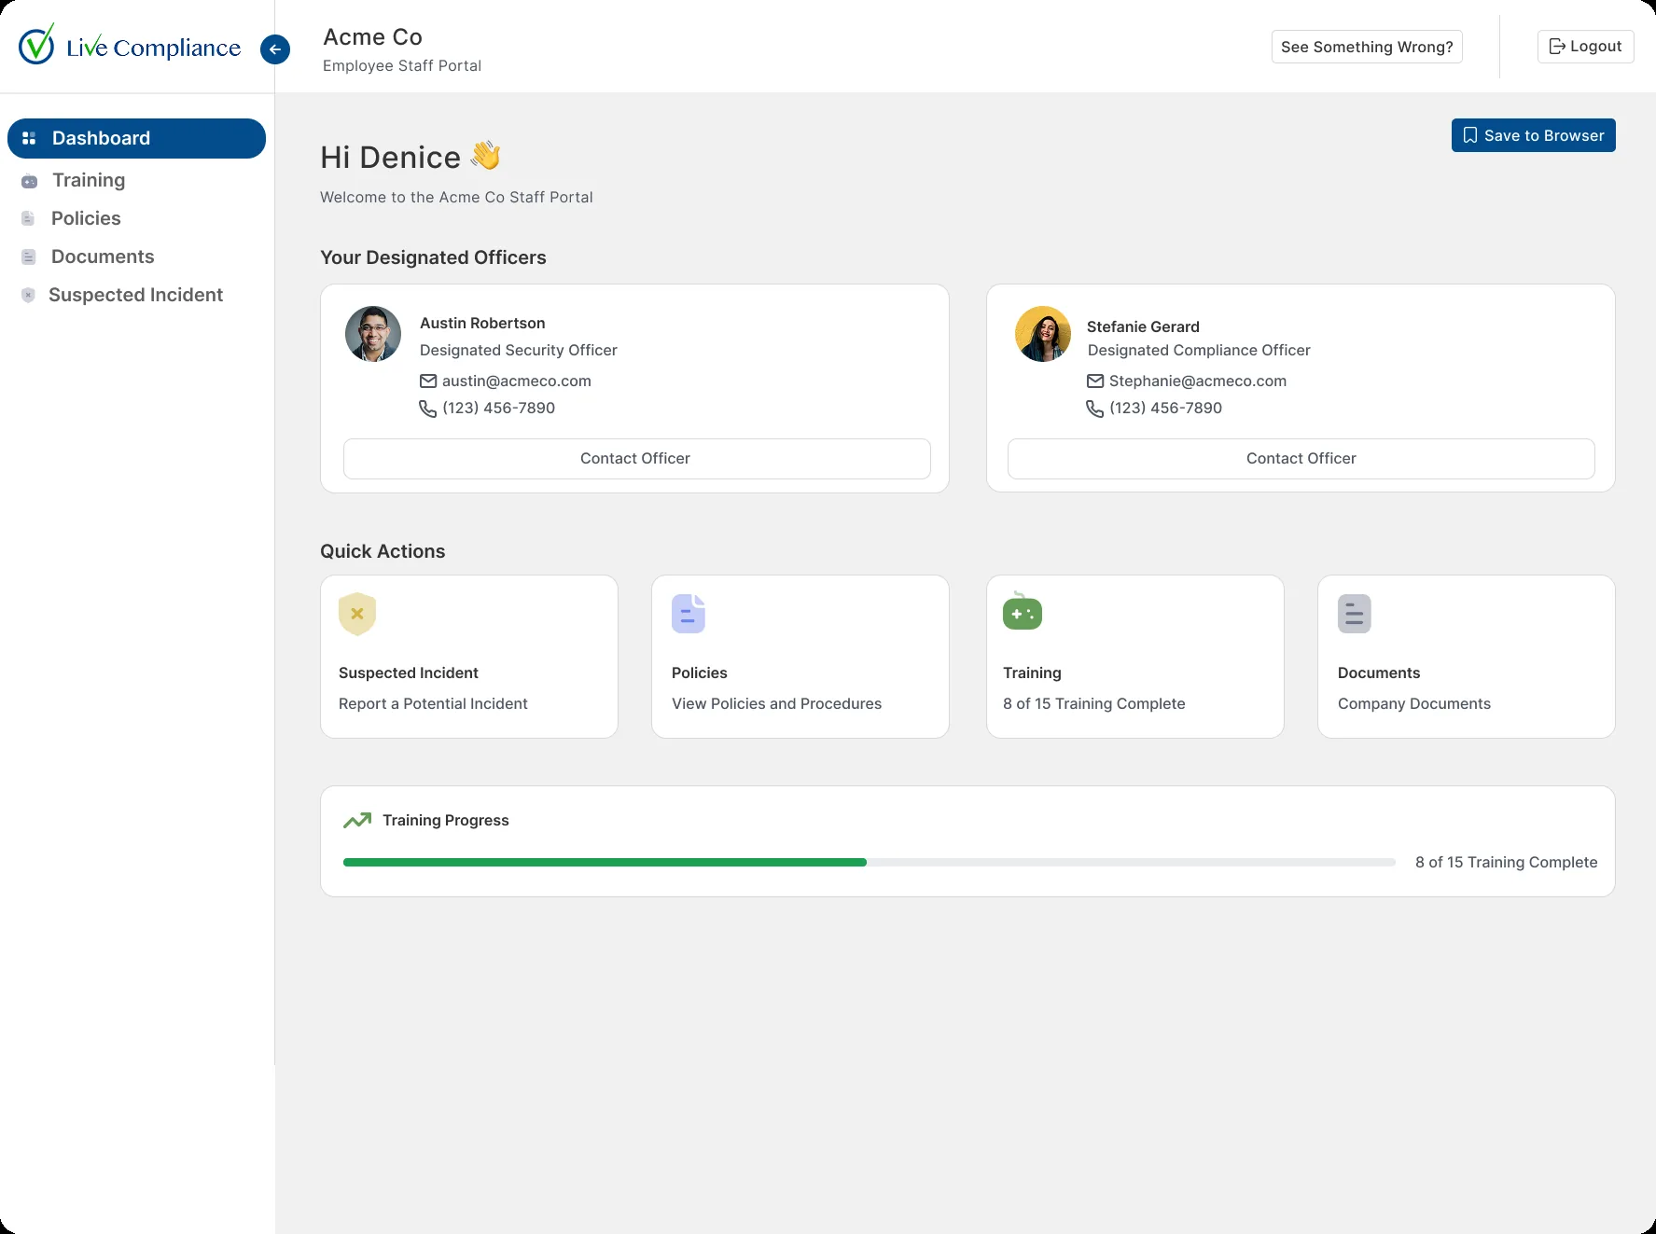
Task: Click Austin Robertson's profile photo
Action: [x=373, y=334]
